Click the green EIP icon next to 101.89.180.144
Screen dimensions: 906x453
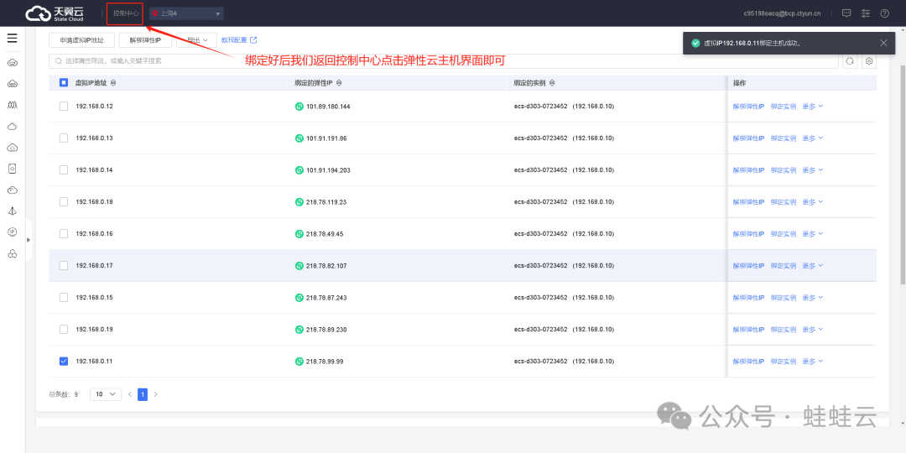(299, 107)
